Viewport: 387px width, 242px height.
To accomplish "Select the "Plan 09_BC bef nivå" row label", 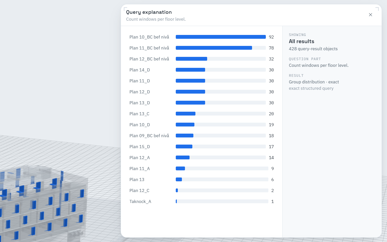I will click(149, 136).
